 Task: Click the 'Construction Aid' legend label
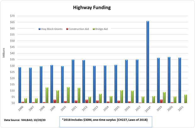point(79,29)
